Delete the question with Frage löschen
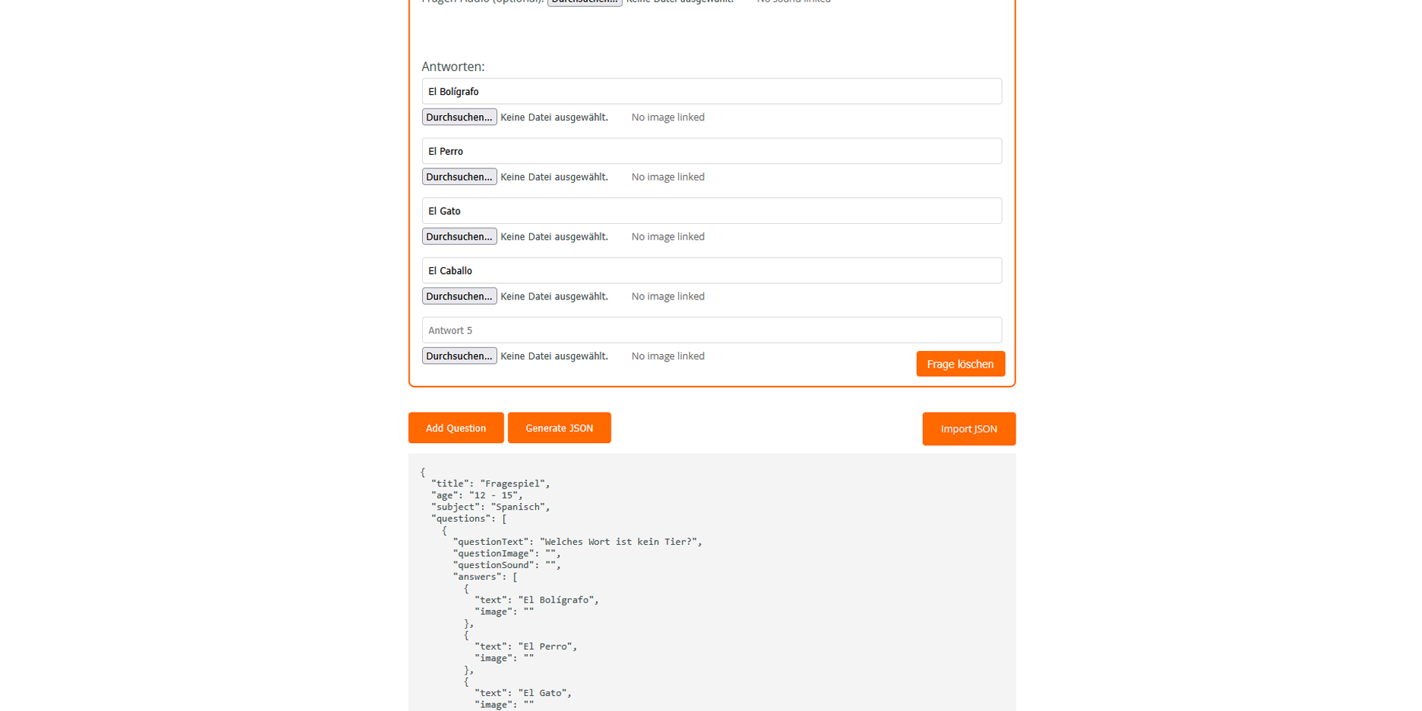This screenshot has width=1422, height=711. point(959,364)
